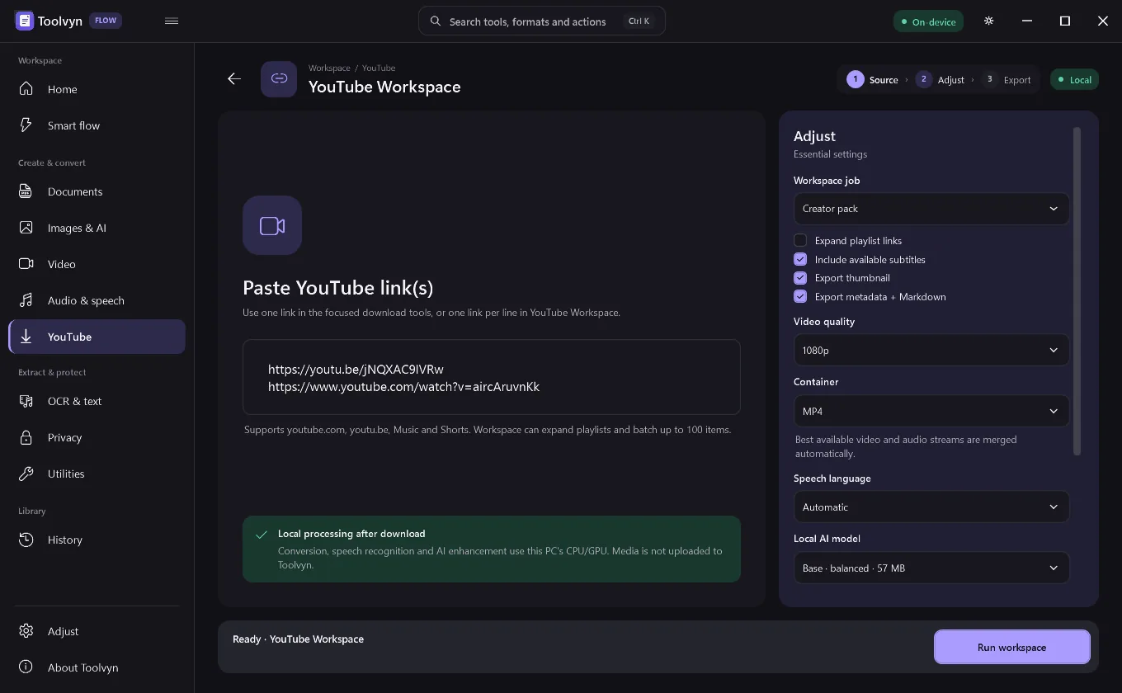
Task: Open the Local AI model dropdown
Action: (x=931, y=568)
